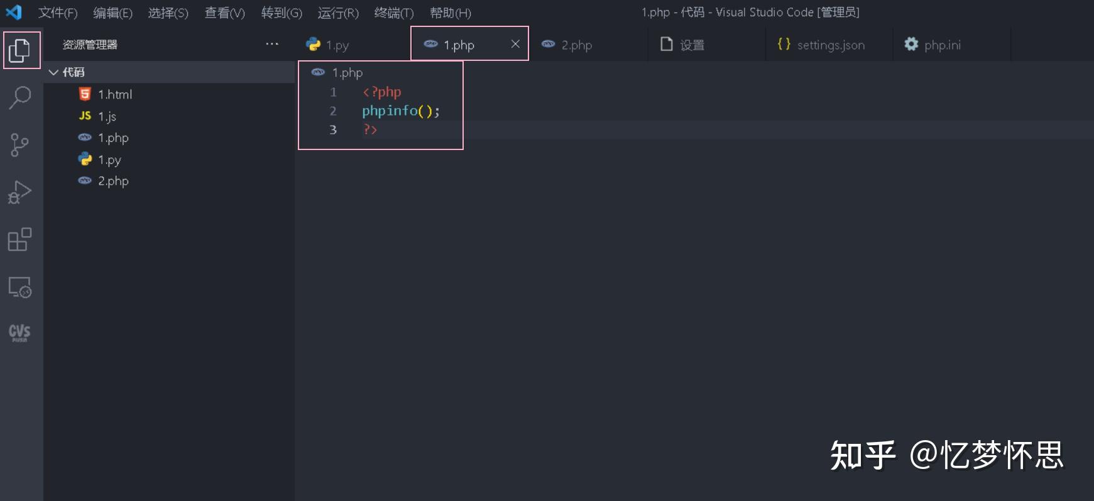Screen dimensions: 1094x501
Task: Open the Source Control view
Action: point(21,145)
